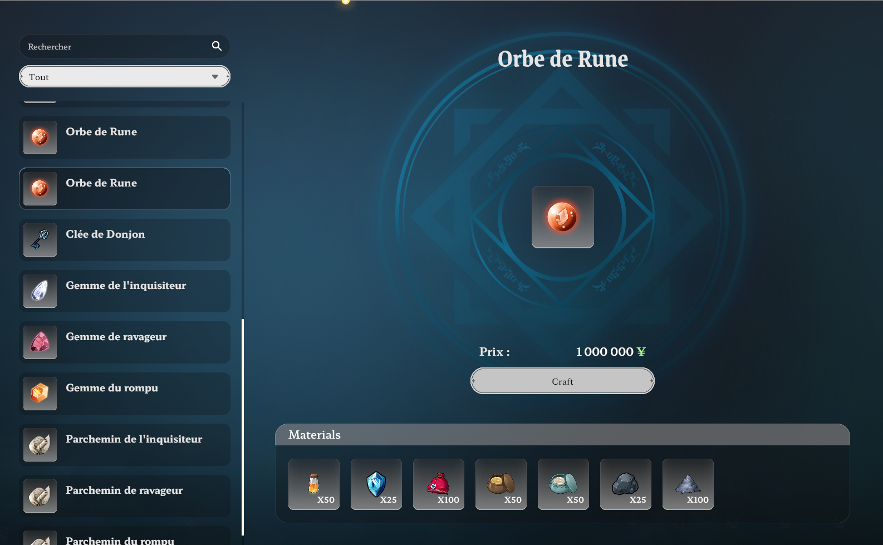Click the orange potion bottle material x50
883x545 pixels.
click(314, 484)
